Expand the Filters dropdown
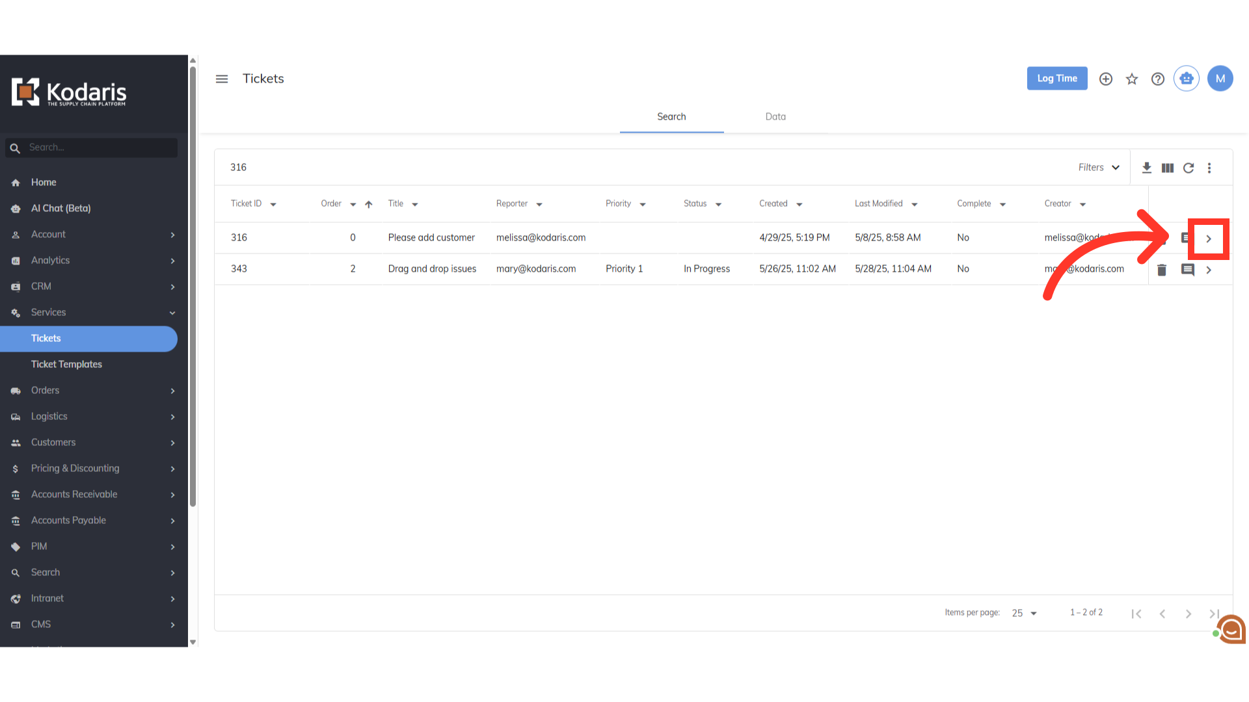1249x702 pixels. (1099, 168)
